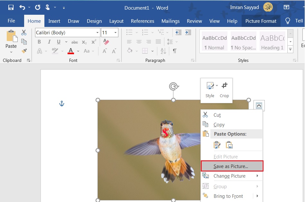Toggle Bold formatting

pyautogui.click(x=39, y=42)
